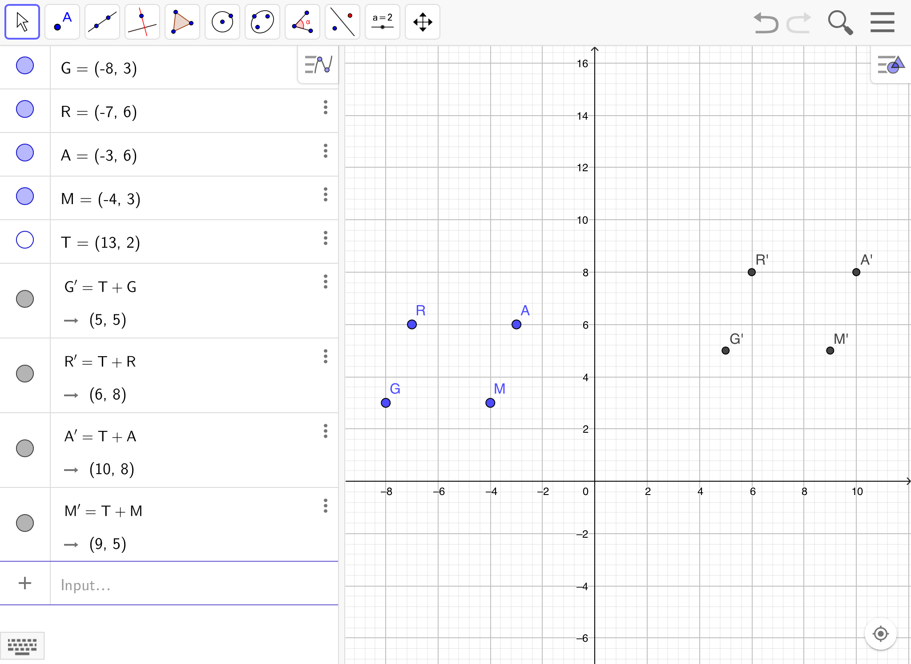Select the Move arrow tool

coord(22,22)
